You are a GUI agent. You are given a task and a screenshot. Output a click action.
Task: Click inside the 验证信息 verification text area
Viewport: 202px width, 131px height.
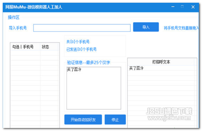[x=94, y=88]
